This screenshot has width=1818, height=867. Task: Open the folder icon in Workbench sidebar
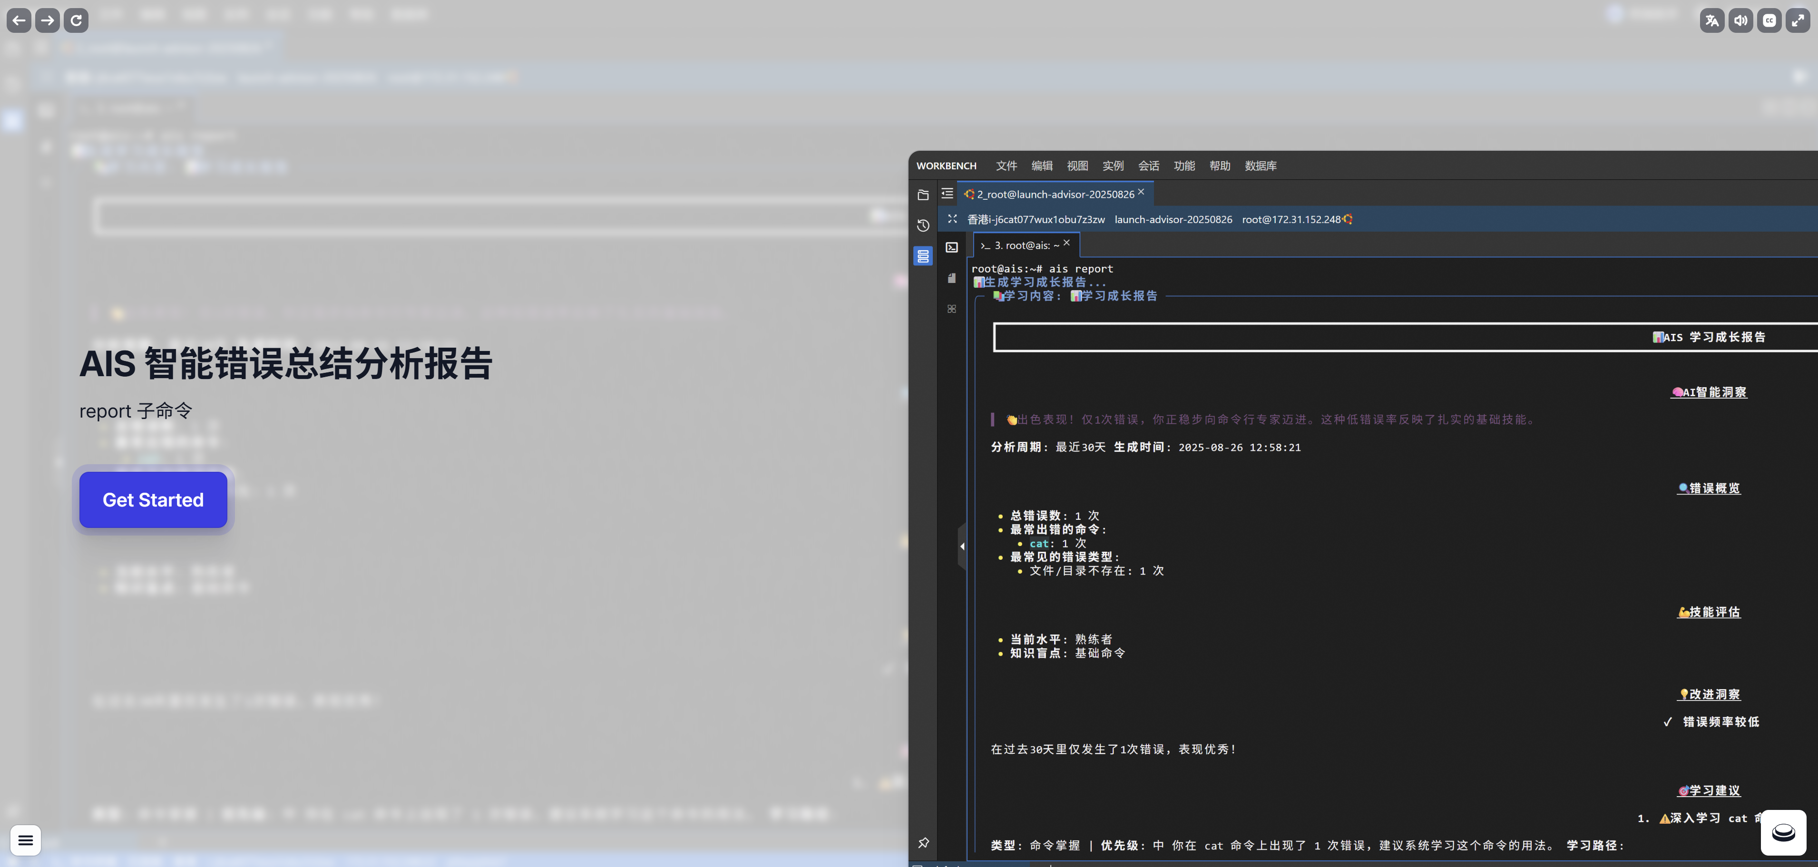point(923,195)
